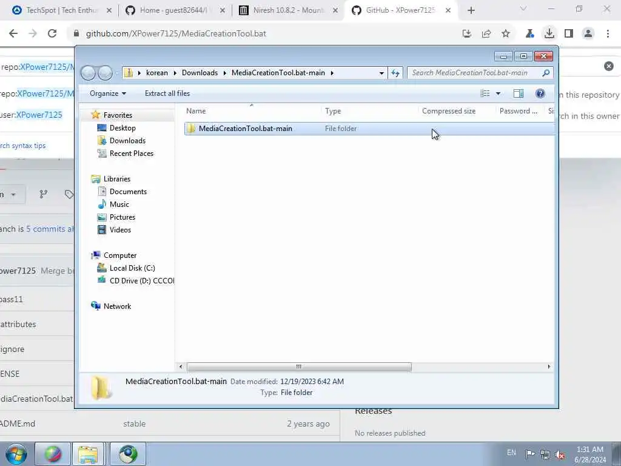
Task: Click the Chrome icon in the taskbar
Action: click(127, 454)
